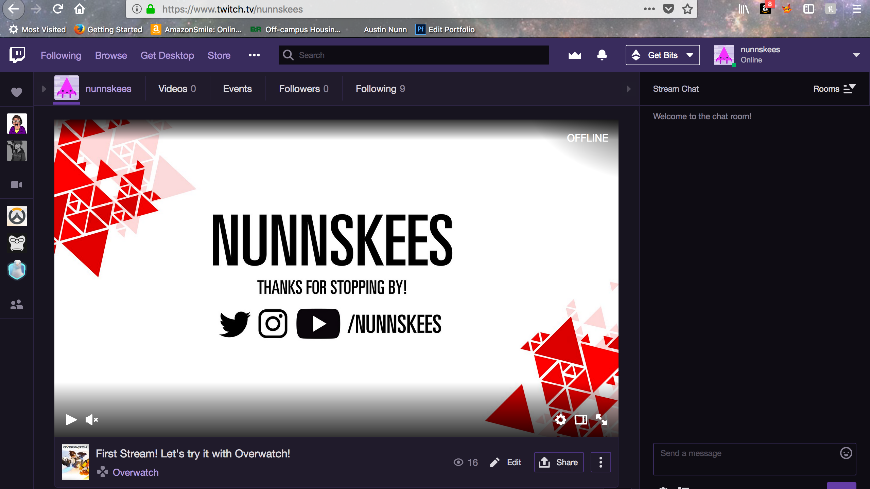Open the Firefox hamburger menu
Image resolution: width=870 pixels, height=489 pixels.
pyautogui.click(x=857, y=9)
